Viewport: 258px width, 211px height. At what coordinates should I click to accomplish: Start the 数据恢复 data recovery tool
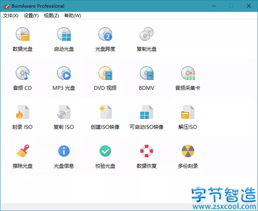(x=146, y=156)
